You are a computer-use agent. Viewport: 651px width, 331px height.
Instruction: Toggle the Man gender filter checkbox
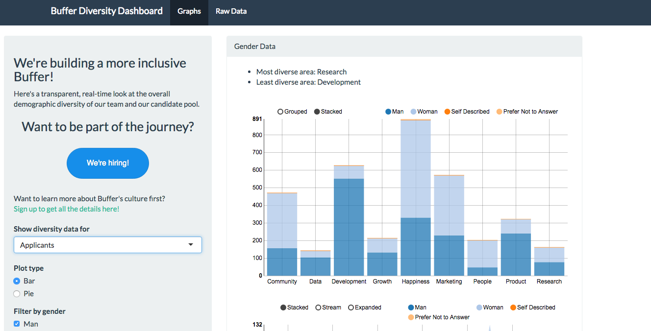(17, 324)
